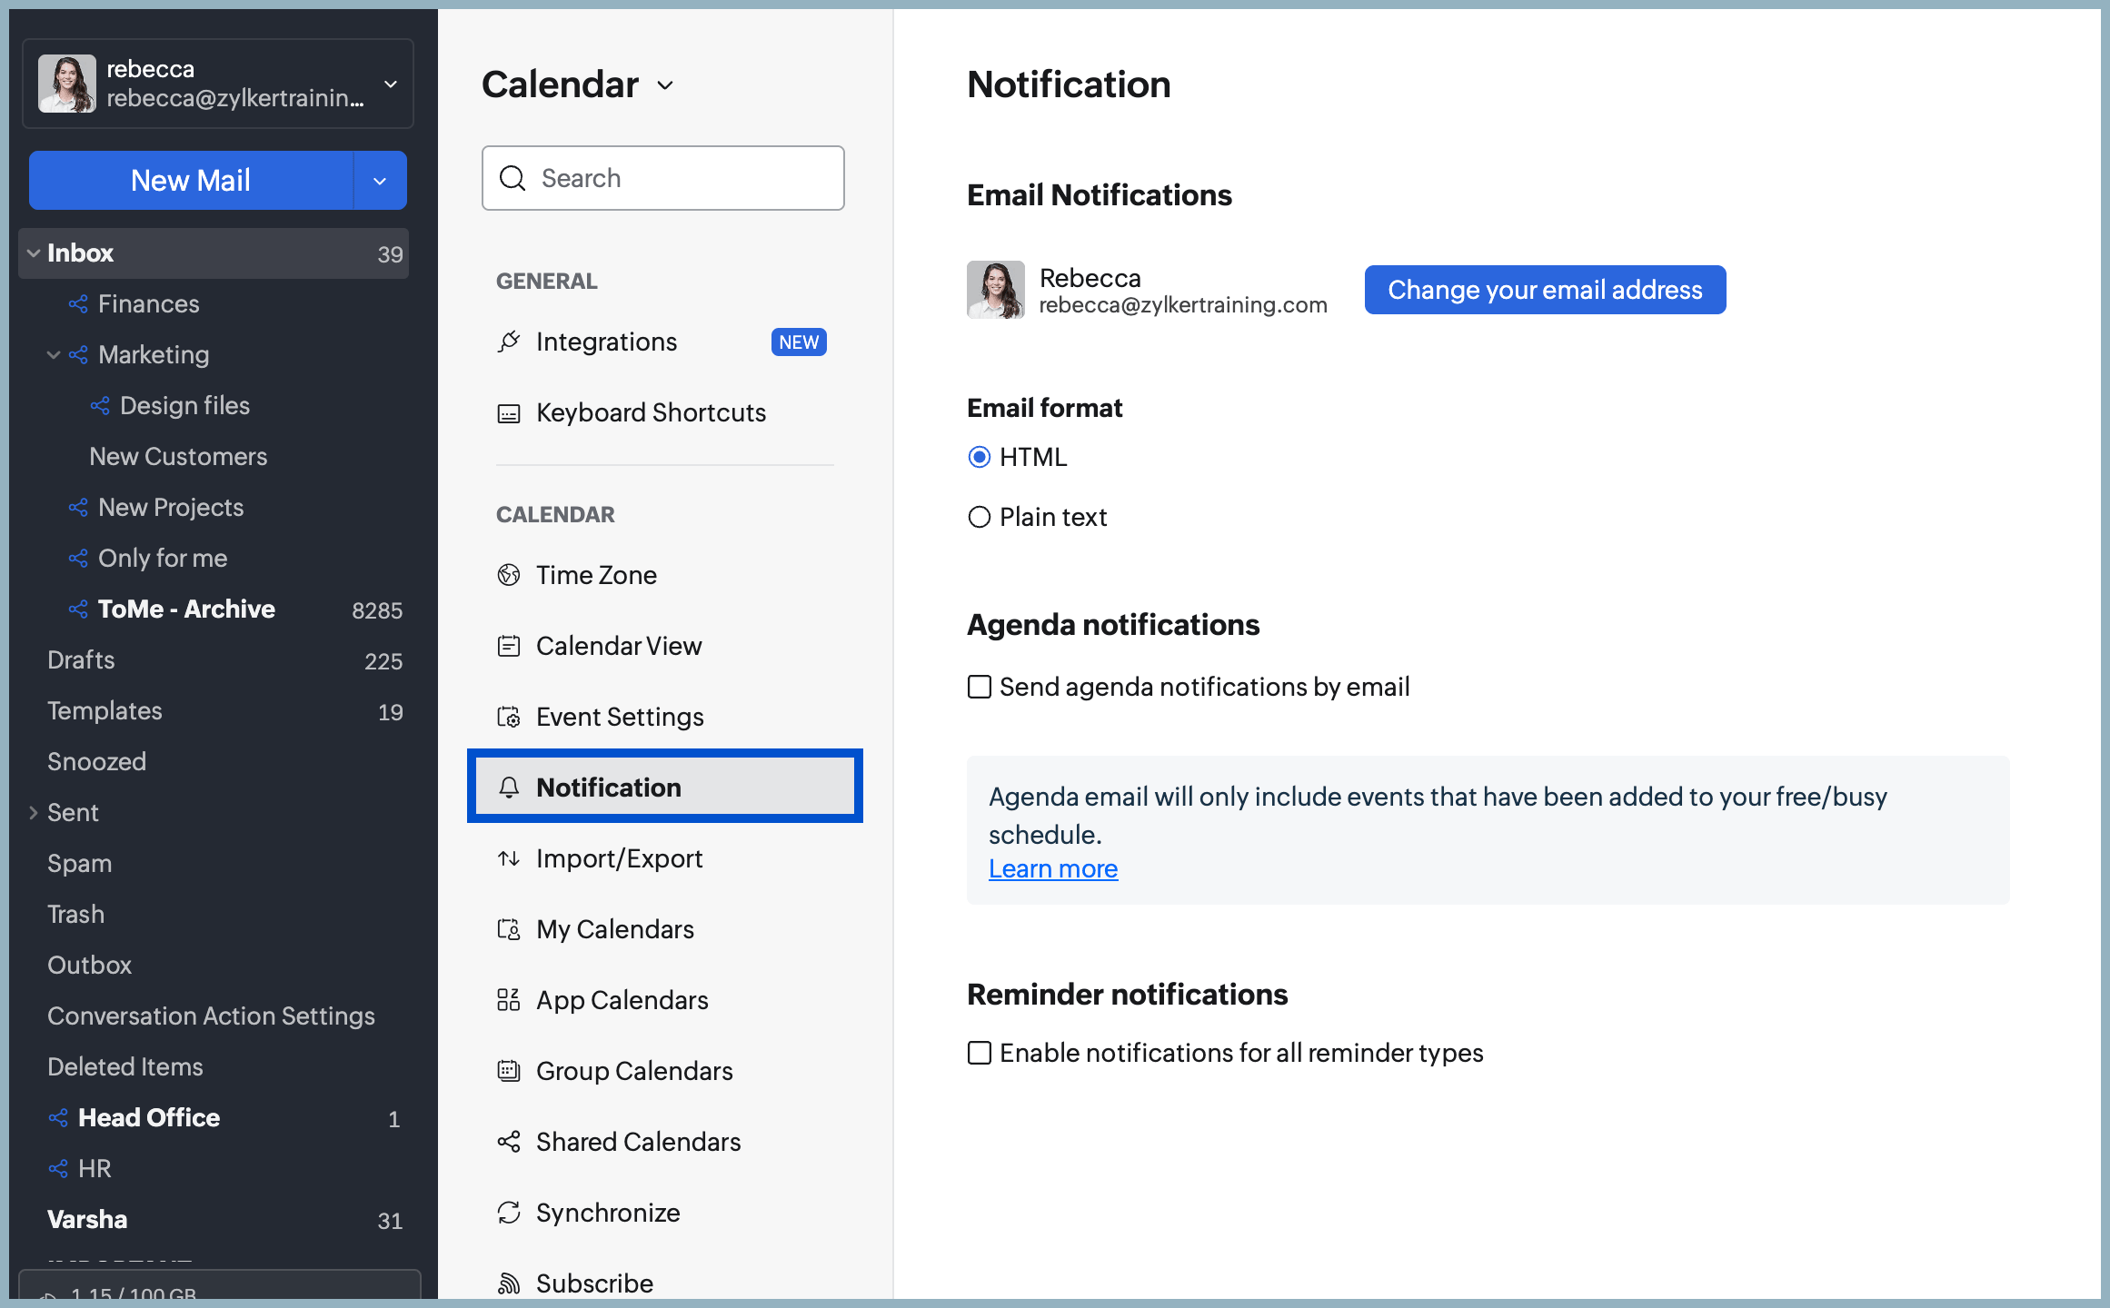Collapse the Inbox folder chevron
2110x1308 pixels.
[34, 253]
